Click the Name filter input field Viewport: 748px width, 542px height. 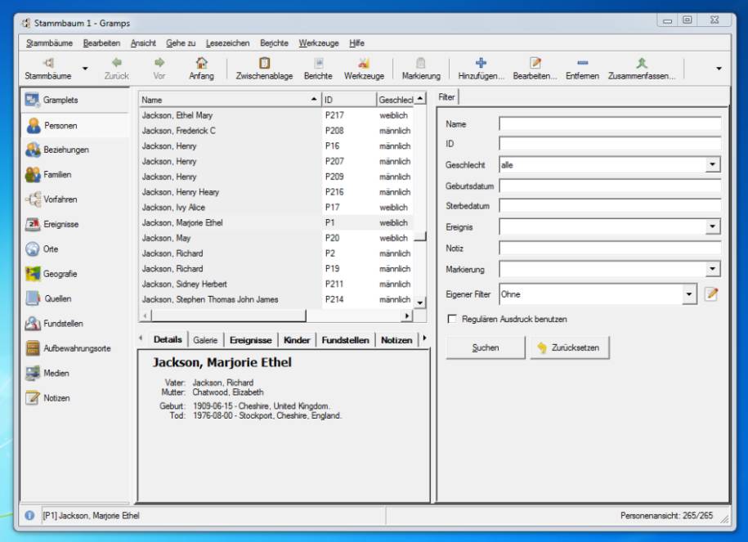coord(610,124)
